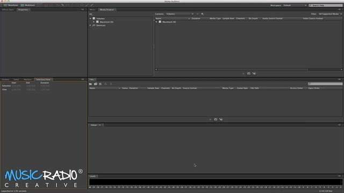Open the Media Browser panel options menu icon
This screenshot has width=344, height=193.
point(339,10)
